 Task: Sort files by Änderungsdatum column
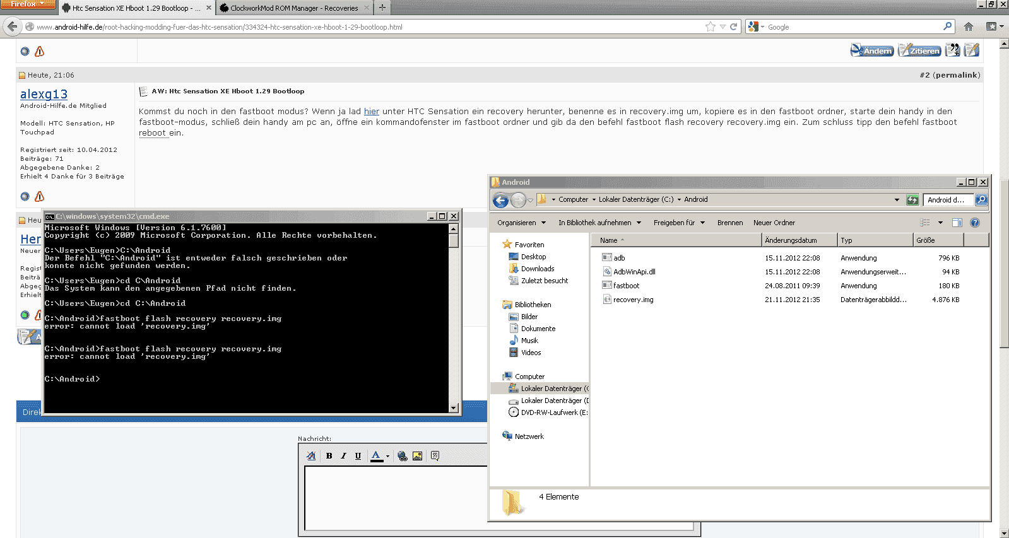point(800,240)
